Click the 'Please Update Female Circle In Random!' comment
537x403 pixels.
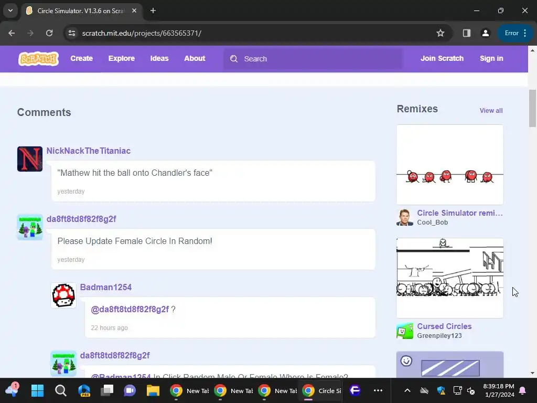(x=135, y=241)
